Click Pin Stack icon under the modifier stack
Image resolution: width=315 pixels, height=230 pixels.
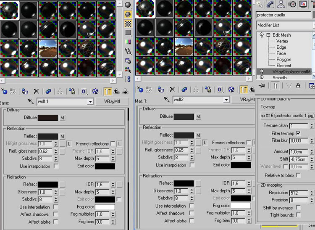tap(262, 85)
